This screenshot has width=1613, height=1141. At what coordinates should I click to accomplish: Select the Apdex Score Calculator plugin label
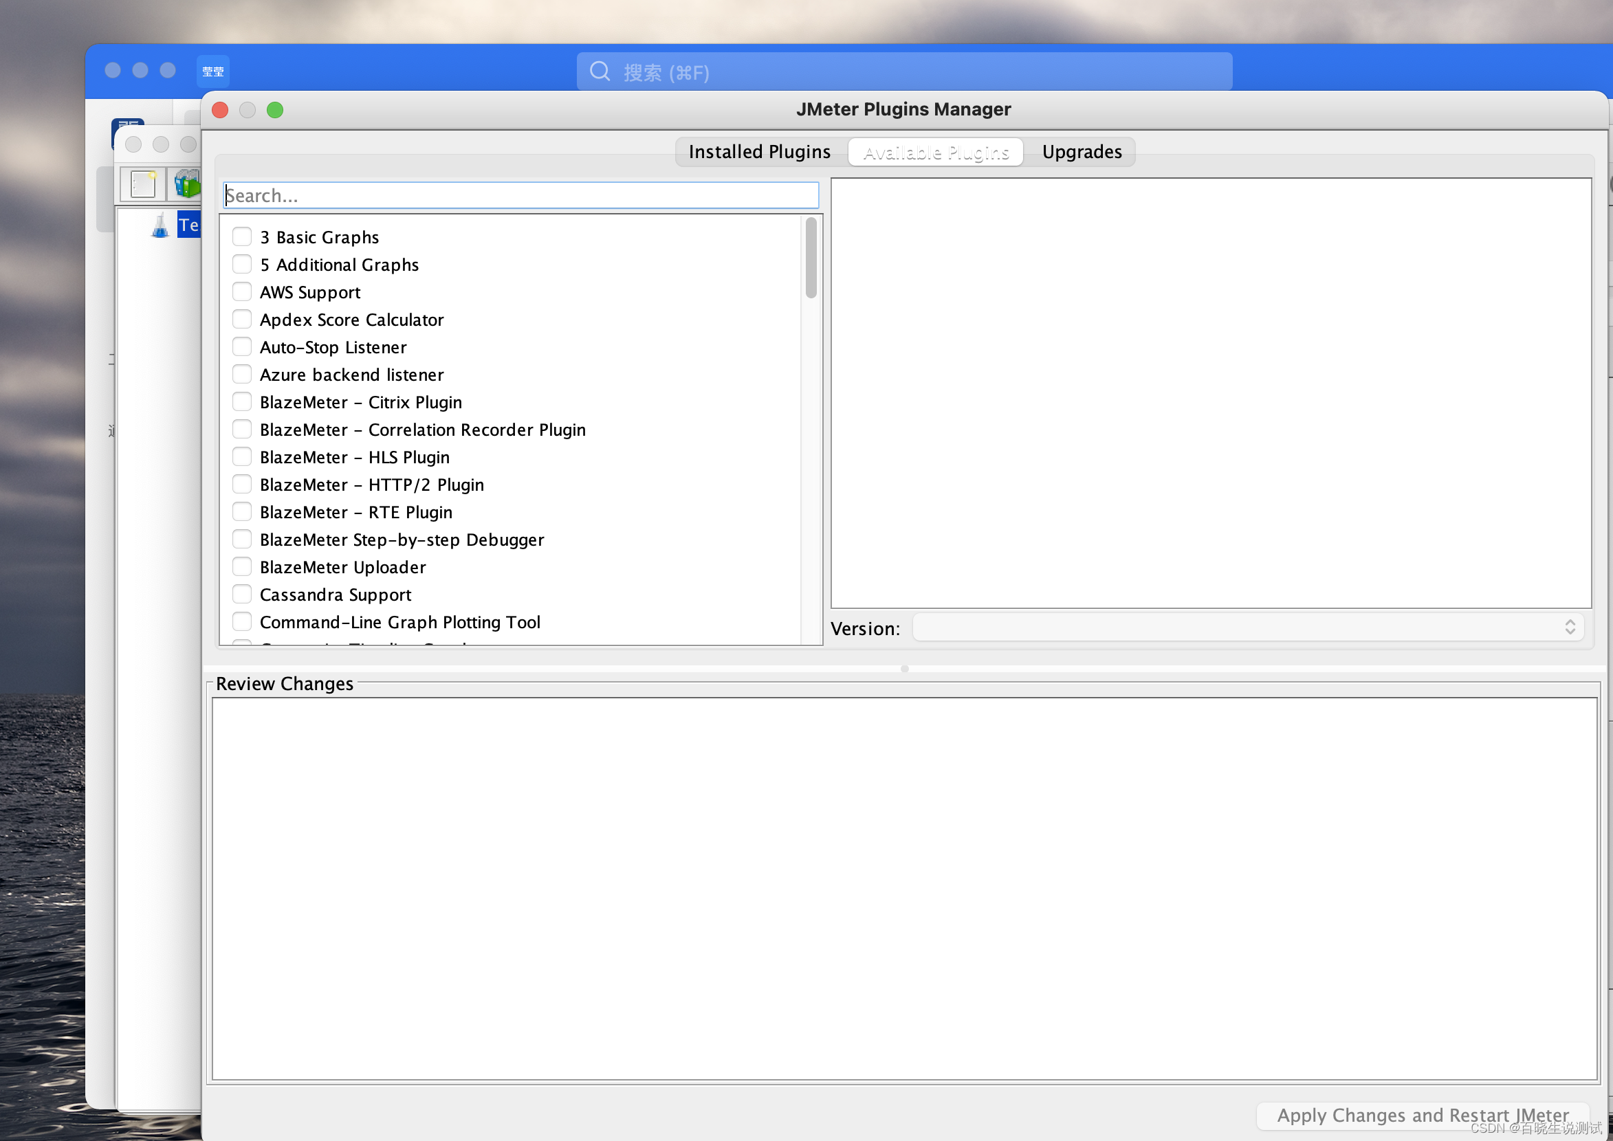(x=351, y=320)
